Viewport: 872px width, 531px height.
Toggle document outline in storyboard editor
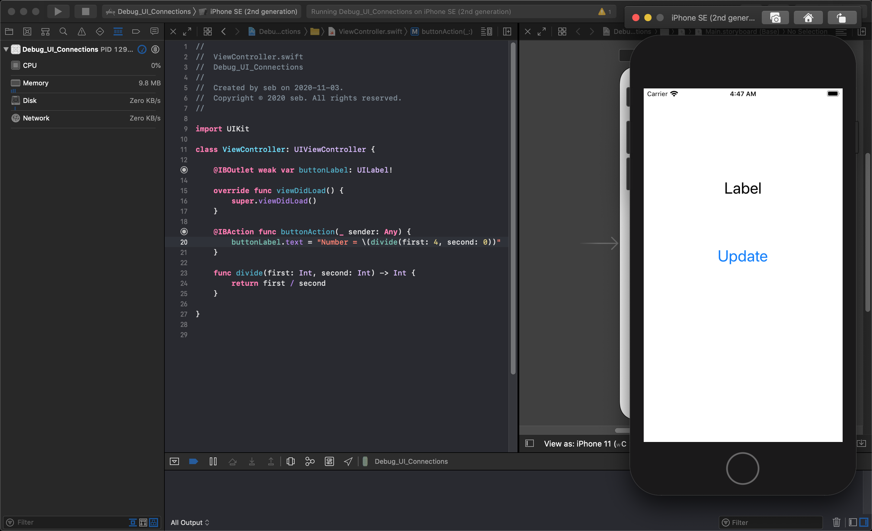530,444
